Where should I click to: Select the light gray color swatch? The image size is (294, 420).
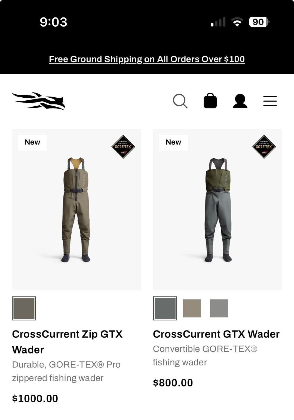click(x=219, y=308)
